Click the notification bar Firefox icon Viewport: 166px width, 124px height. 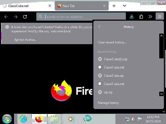[x=7, y=27]
